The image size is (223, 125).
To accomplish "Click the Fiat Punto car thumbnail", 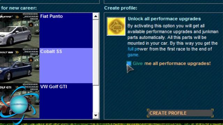I will [x=20, y=30].
